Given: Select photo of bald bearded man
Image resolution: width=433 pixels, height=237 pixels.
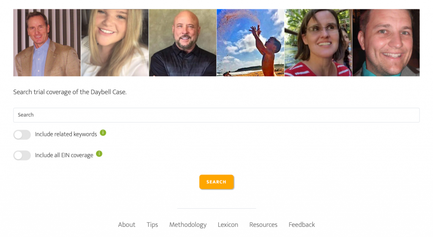Looking at the screenshot, I should click(x=183, y=43).
